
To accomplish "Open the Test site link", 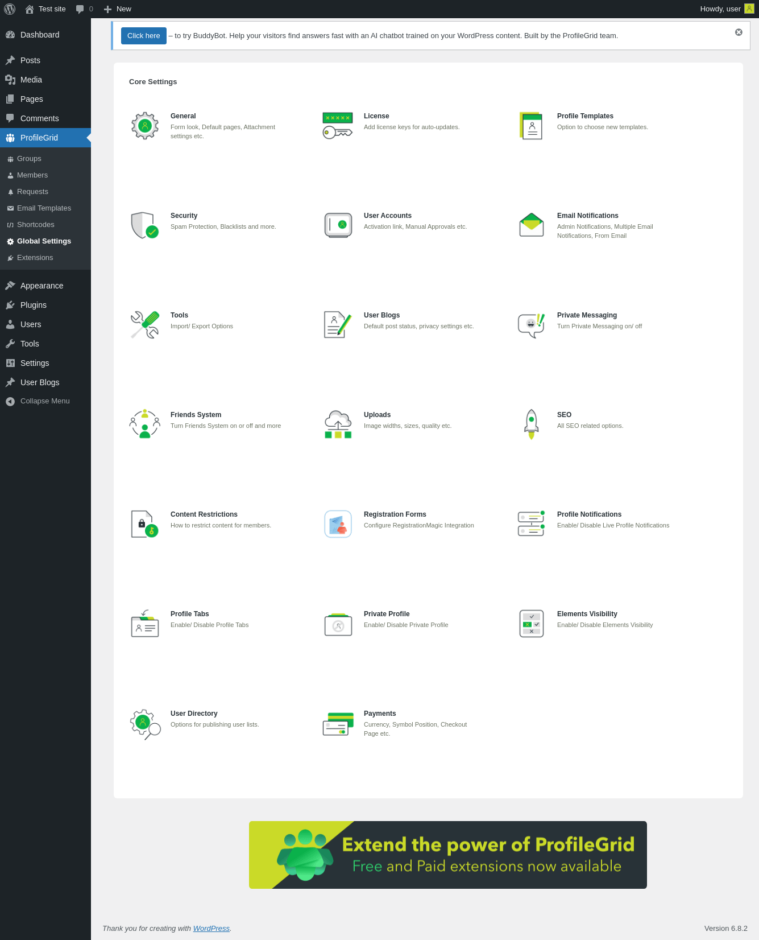I will (x=45, y=9).
